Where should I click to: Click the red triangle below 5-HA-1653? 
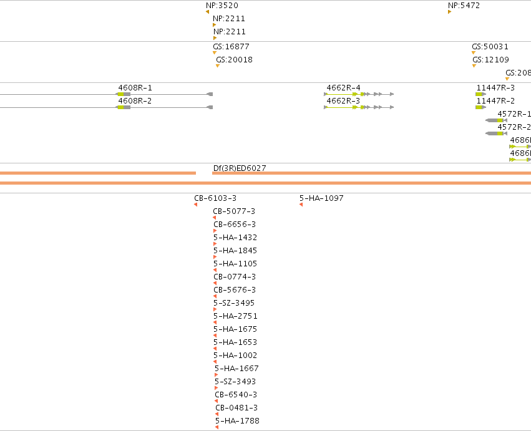[215, 349]
